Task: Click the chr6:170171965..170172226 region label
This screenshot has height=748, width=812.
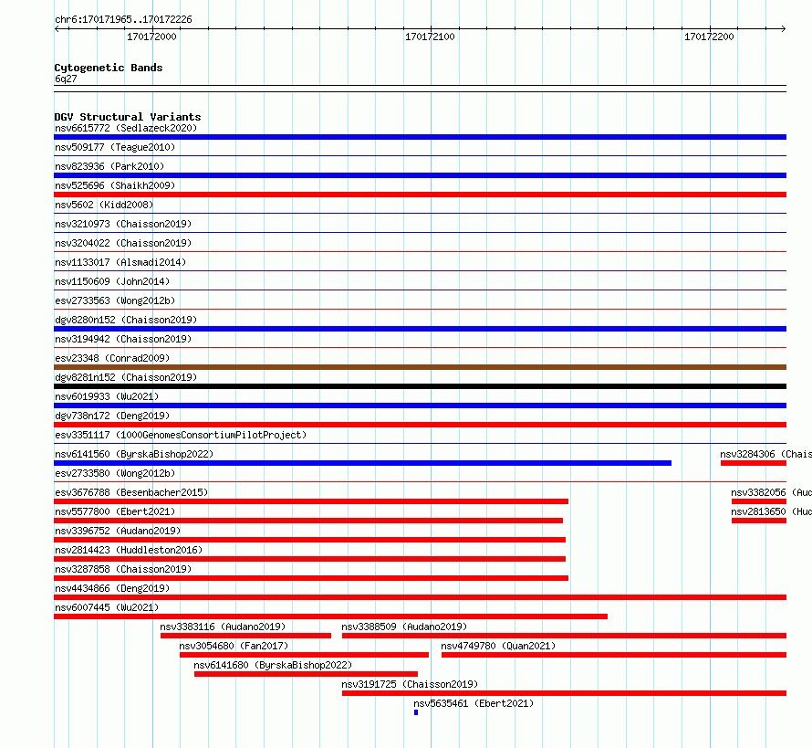Action: click(x=123, y=20)
